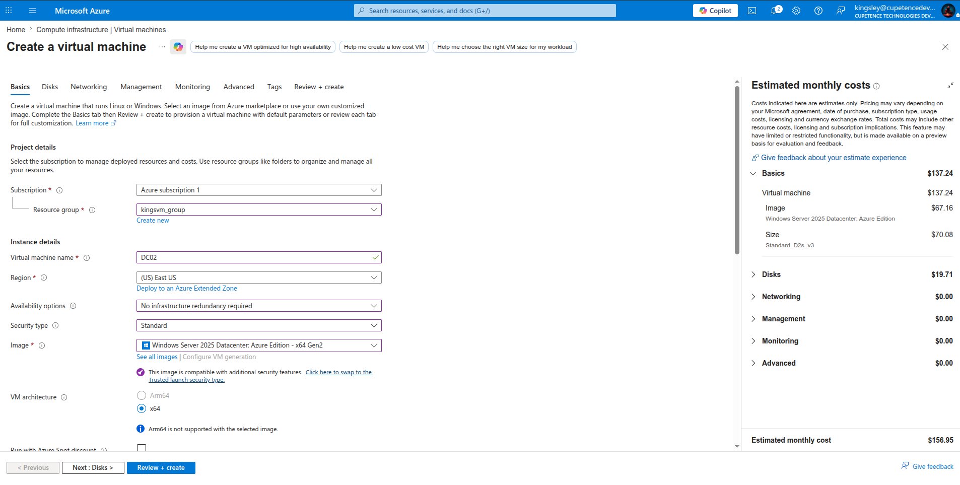
Task: Show Virtual machine name info icon
Action: [87, 258]
